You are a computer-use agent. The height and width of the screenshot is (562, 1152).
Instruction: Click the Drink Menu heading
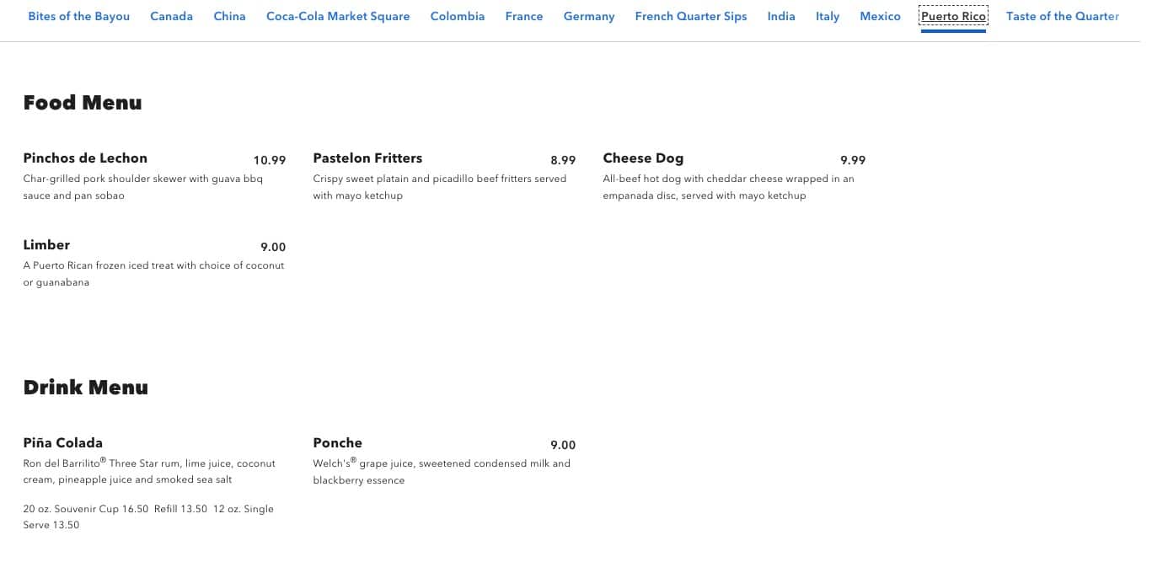point(86,388)
